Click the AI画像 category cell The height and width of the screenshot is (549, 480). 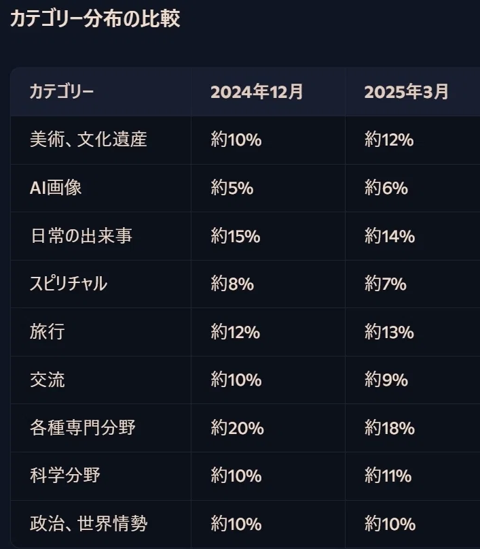click(56, 187)
